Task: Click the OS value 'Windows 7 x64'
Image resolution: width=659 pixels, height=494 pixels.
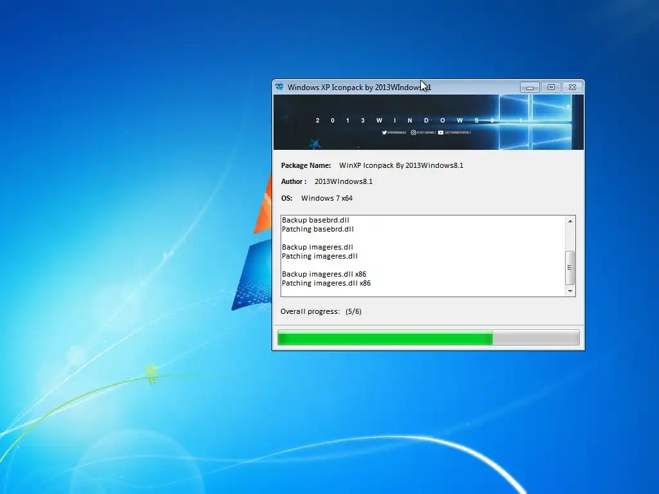Action: coord(326,198)
